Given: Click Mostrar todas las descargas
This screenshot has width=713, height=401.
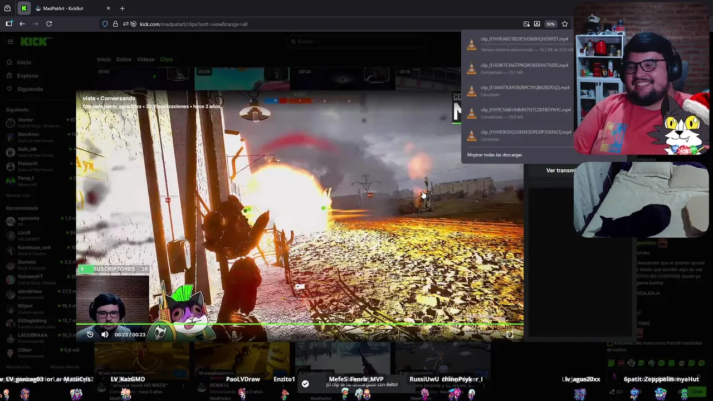Looking at the screenshot, I should point(495,155).
